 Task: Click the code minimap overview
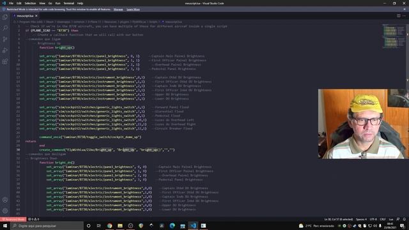pos(393,36)
